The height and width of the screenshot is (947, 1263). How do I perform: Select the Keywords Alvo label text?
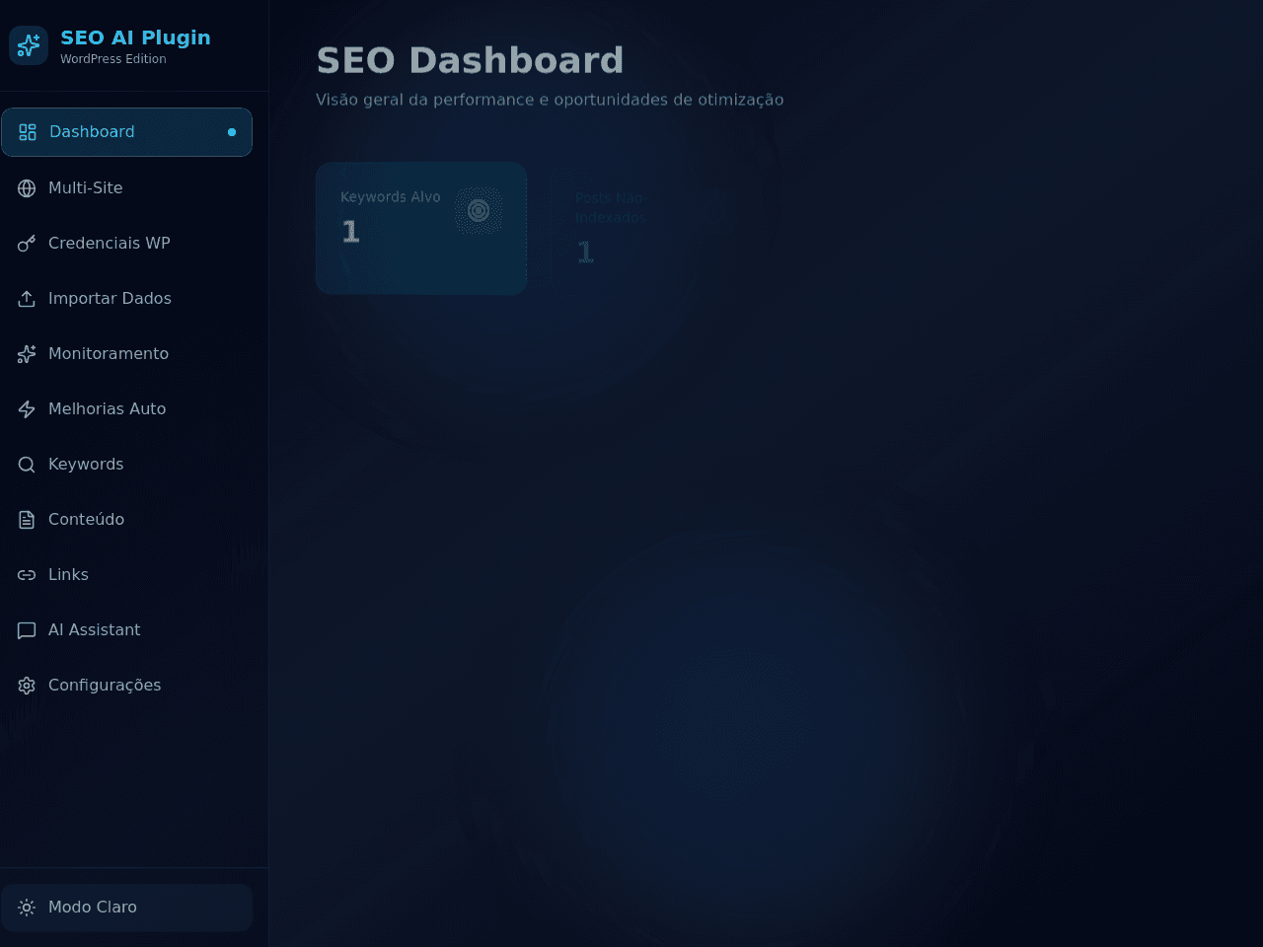coord(391,197)
